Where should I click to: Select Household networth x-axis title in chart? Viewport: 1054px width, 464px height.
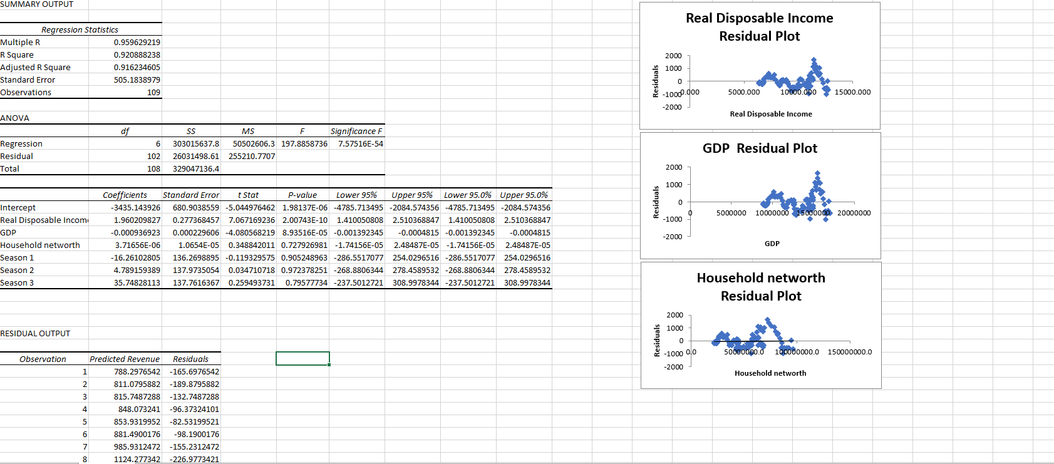click(x=770, y=373)
